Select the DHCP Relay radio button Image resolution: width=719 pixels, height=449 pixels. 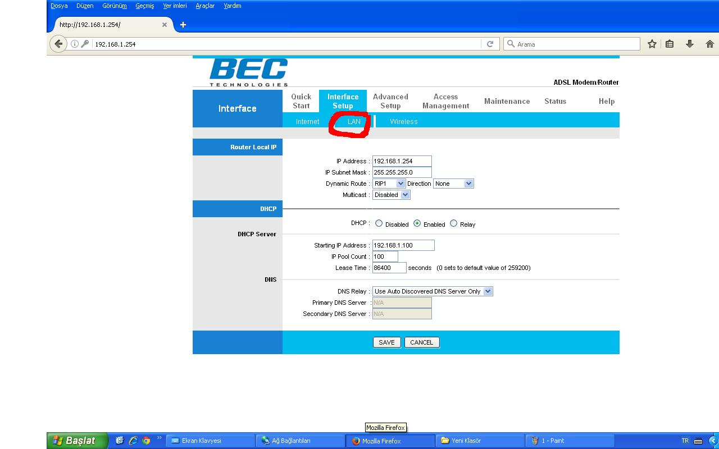453,223
